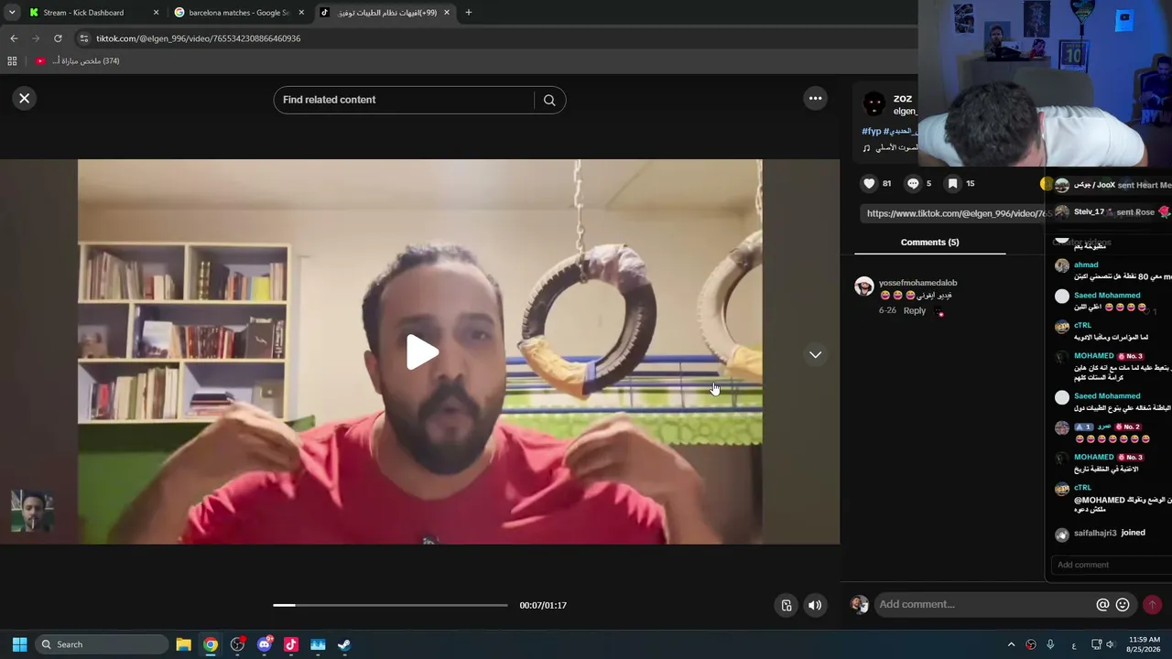
Task: Insert a mention with the @ icon
Action: pyautogui.click(x=1102, y=604)
